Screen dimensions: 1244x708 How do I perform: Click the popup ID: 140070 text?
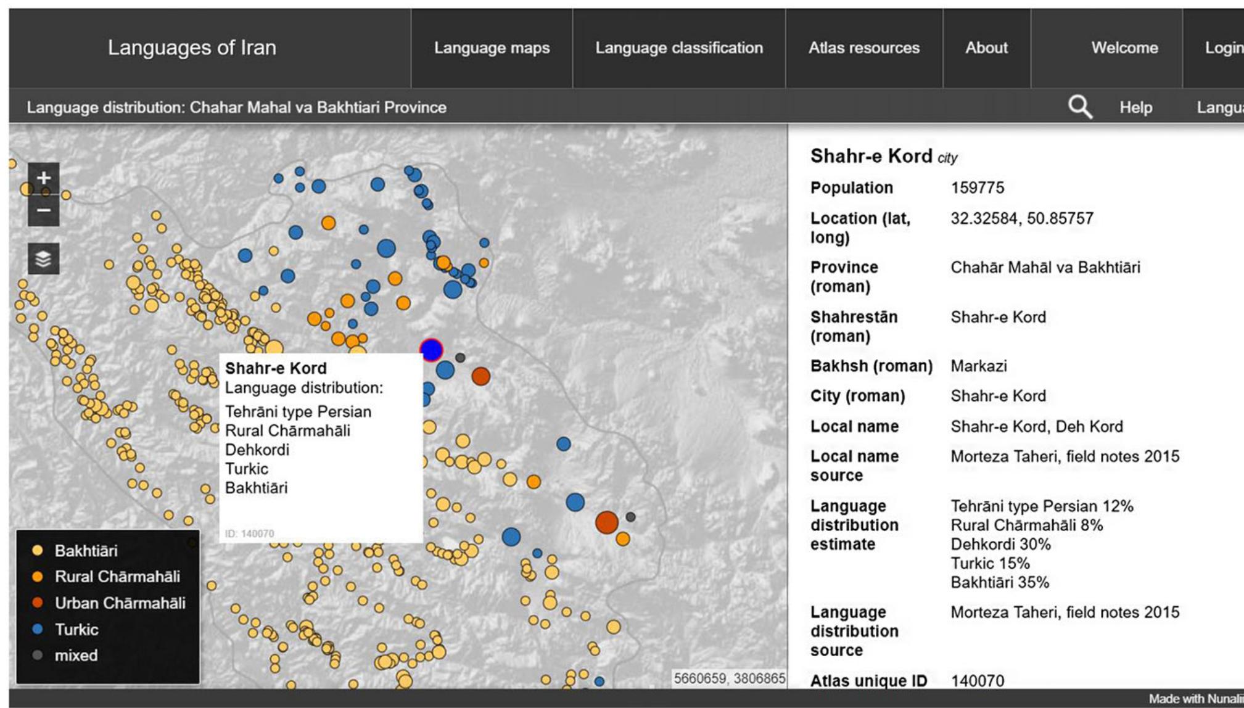click(x=249, y=533)
